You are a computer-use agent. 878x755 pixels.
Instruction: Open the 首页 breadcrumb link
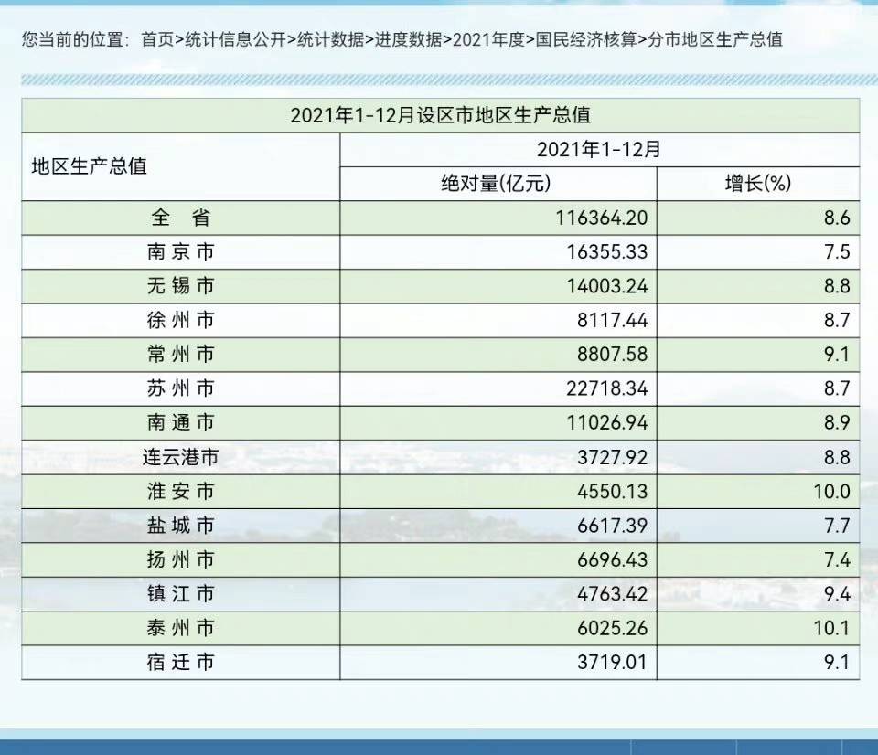coord(157,39)
